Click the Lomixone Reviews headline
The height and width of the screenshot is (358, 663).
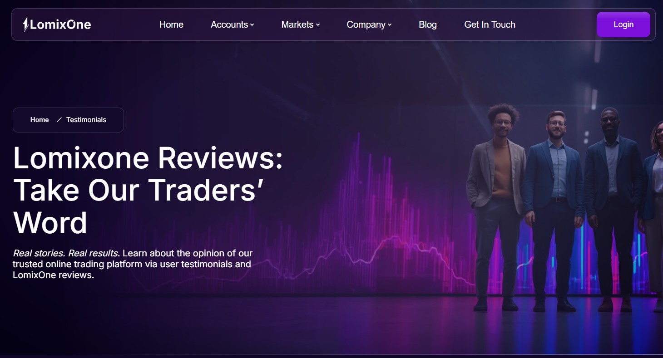(x=148, y=190)
